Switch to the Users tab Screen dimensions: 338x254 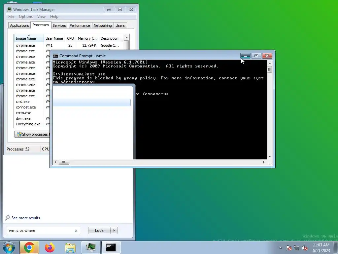(120, 25)
